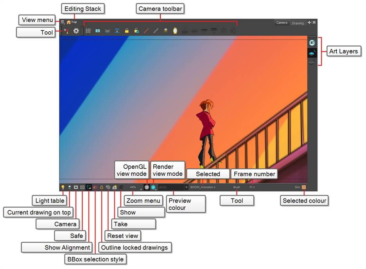Click the Camera mask icon in the status bar
The image size is (366, 269).
click(75, 187)
